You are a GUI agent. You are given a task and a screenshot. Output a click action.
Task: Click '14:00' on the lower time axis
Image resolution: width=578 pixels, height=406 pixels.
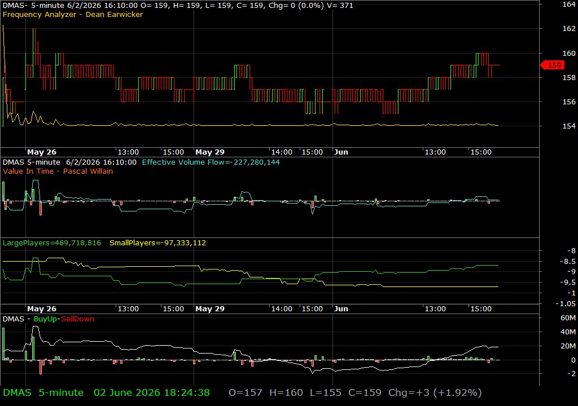click(x=282, y=309)
